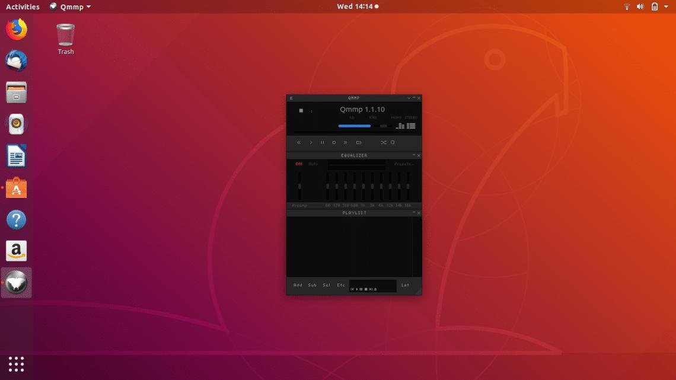Open the Qmmp menu in the top bar
Screen dimensions: 676x380
point(69,7)
